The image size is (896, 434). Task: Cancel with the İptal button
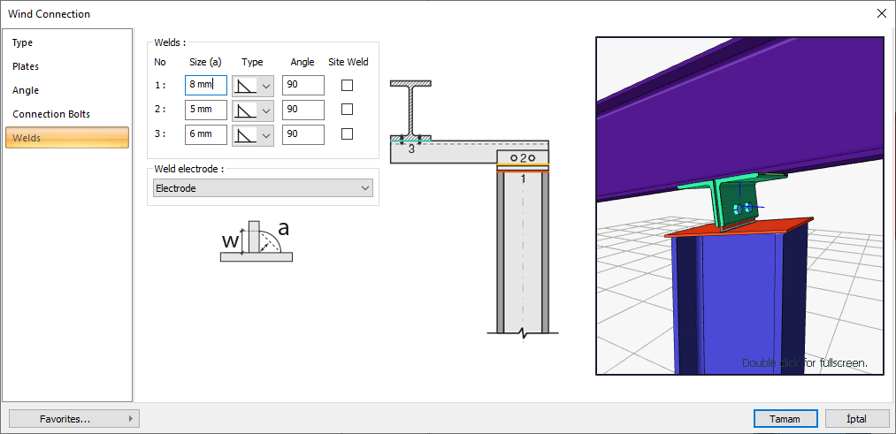[x=857, y=419]
